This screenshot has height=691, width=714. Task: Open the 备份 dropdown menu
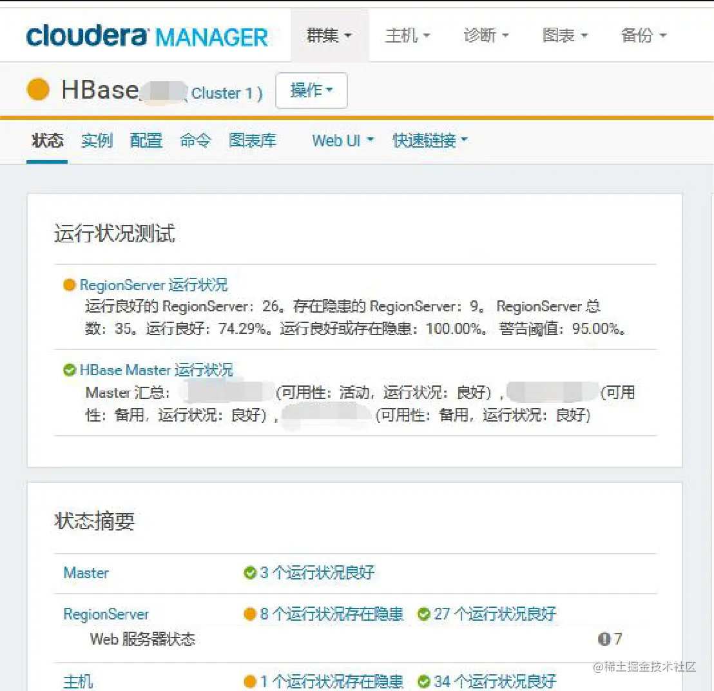[x=644, y=35]
